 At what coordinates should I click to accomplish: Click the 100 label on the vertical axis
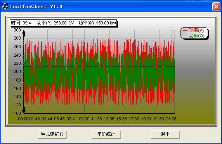pos(17,113)
